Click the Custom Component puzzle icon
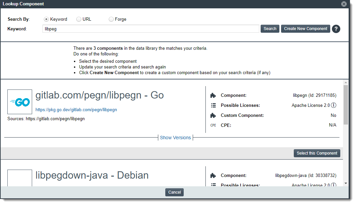 (x=213, y=116)
